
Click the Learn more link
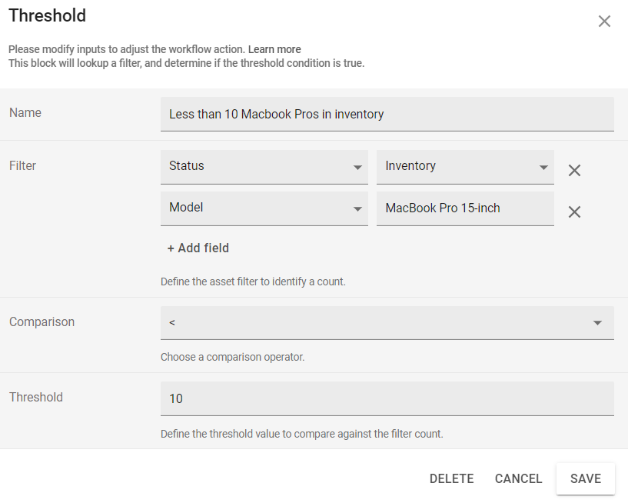click(x=273, y=48)
